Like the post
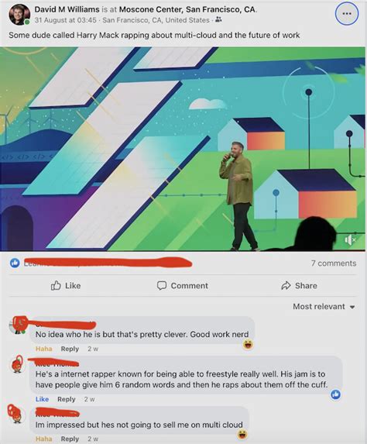Screen dimensions: 367x444 (66, 285)
